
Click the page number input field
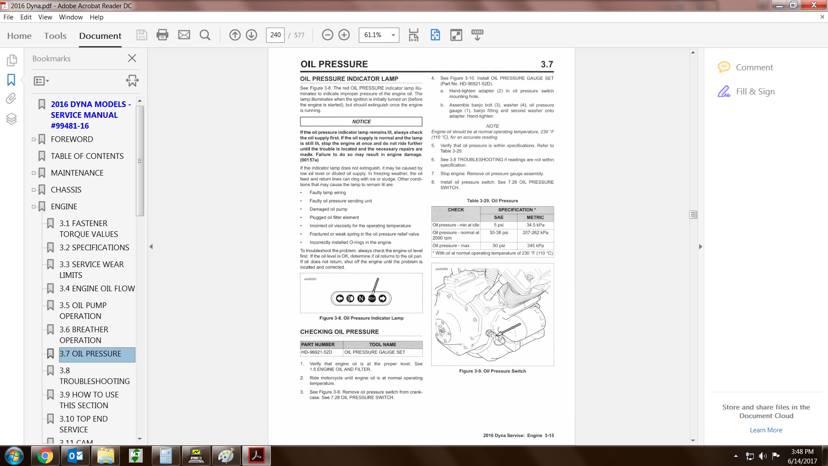275,35
